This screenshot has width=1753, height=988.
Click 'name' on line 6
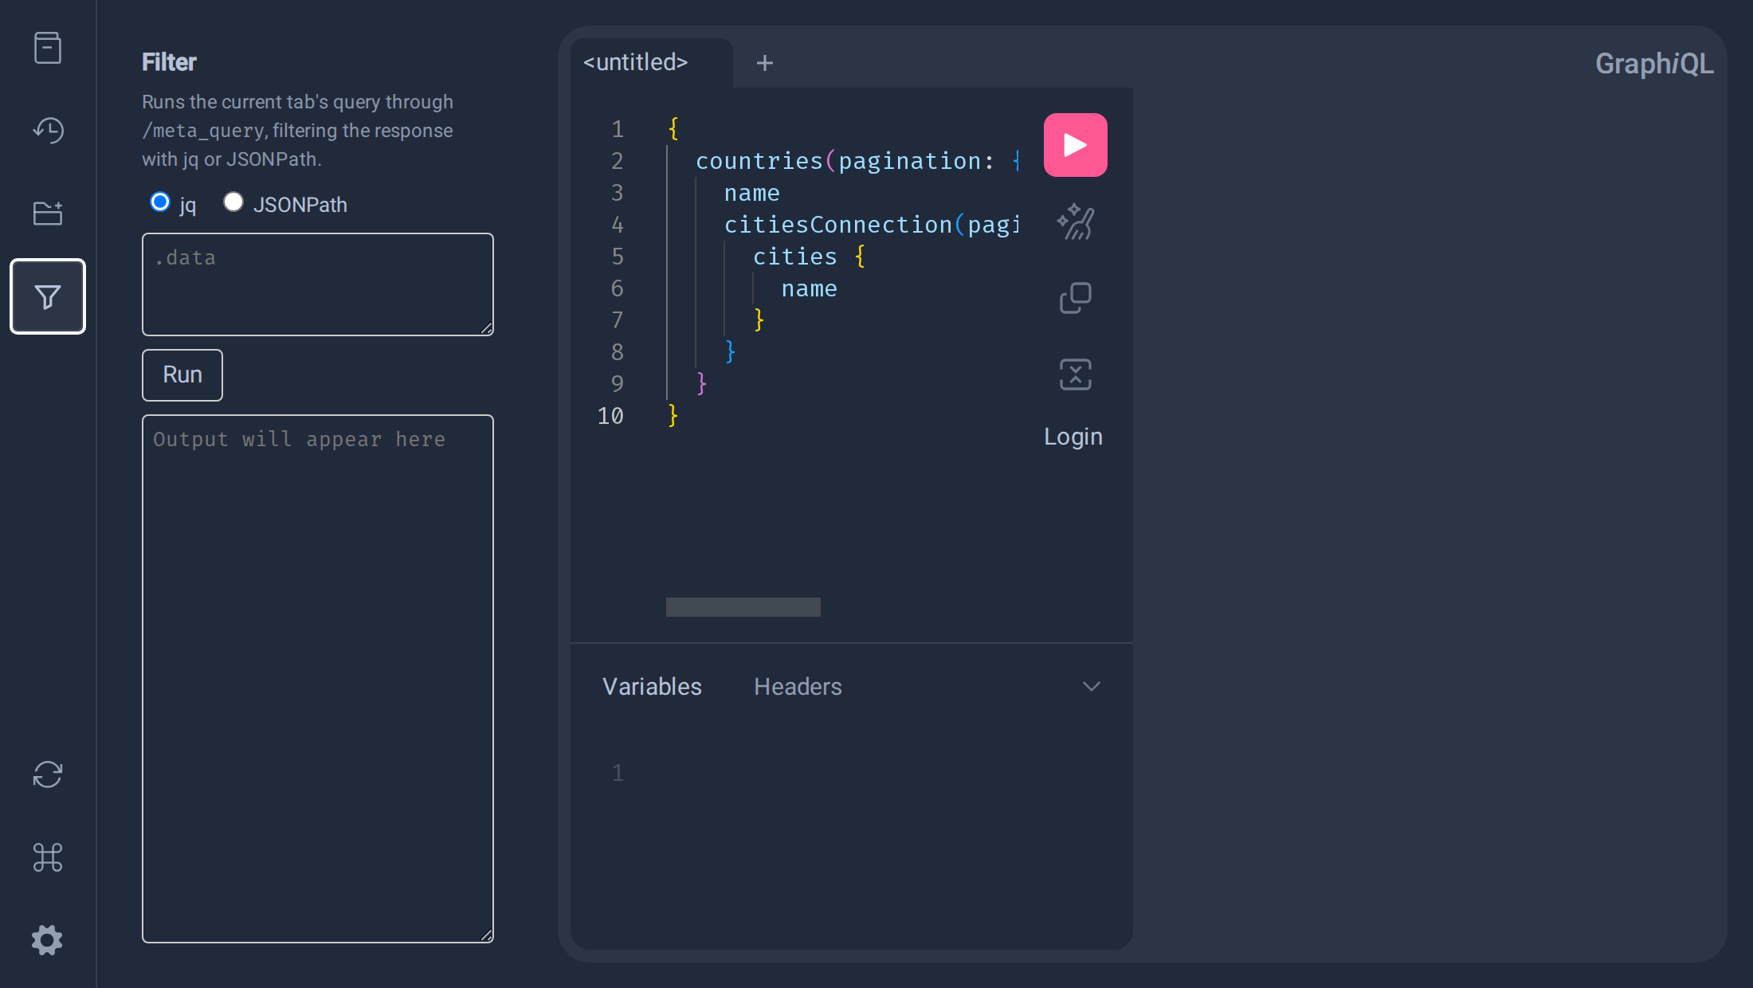pos(810,288)
